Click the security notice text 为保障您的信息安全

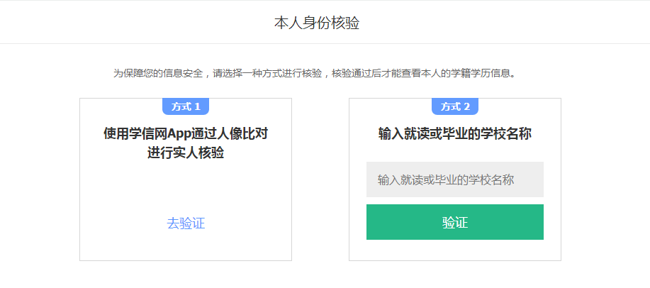click(157, 73)
